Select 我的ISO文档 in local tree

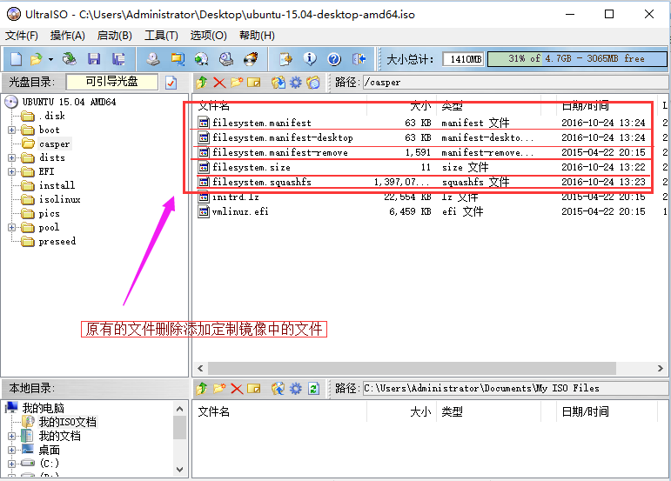(x=68, y=422)
